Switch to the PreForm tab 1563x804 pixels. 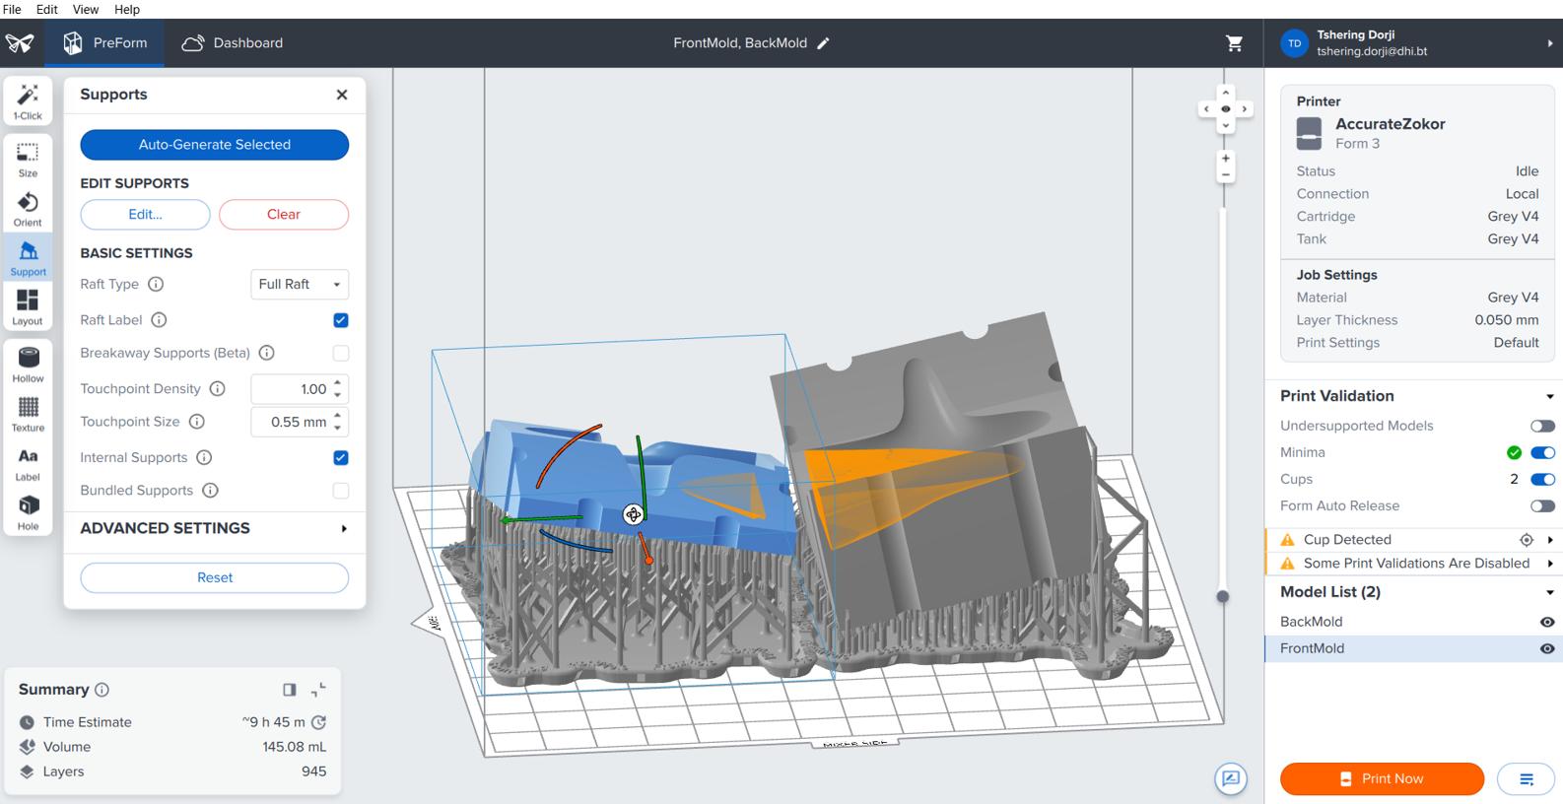[x=105, y=43]
